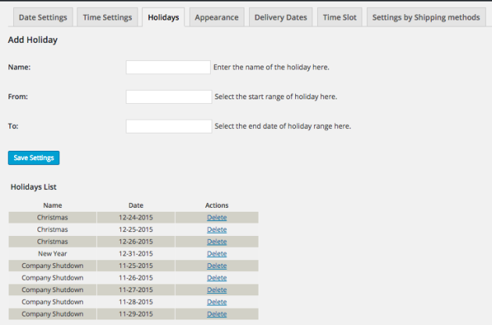Delete the Christmas 12-24-2015 holiday
The image size is (492, 325).
tap(217, 217)
